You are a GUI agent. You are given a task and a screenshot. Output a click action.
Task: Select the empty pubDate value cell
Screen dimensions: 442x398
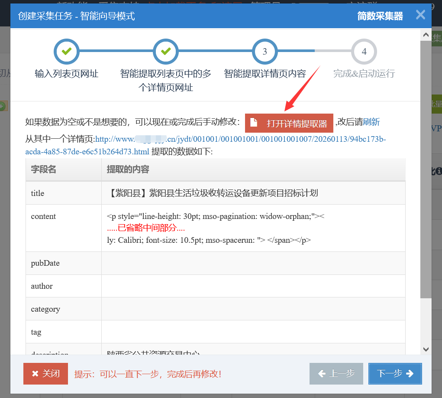coord(253,263)
